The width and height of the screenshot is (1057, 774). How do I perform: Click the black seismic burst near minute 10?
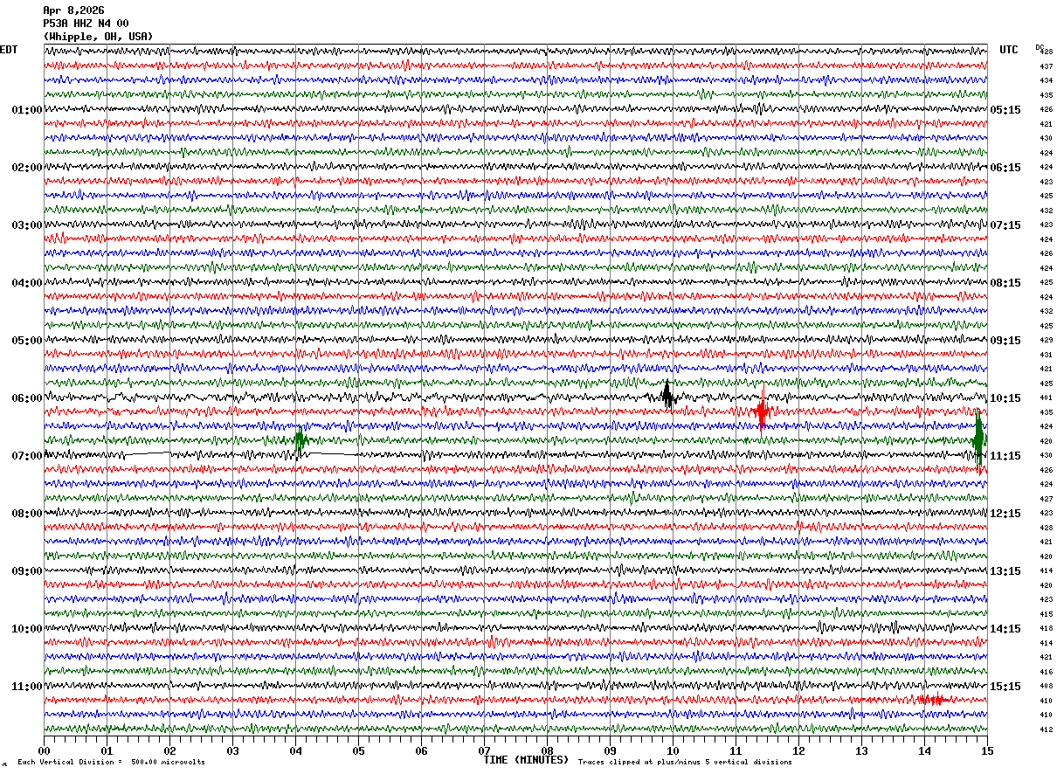(x=667, y=396)
